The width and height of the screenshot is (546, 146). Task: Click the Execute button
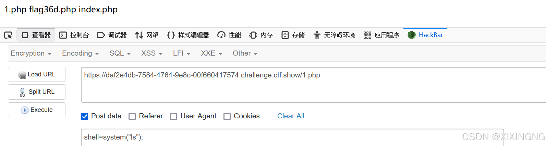(37, 110)
